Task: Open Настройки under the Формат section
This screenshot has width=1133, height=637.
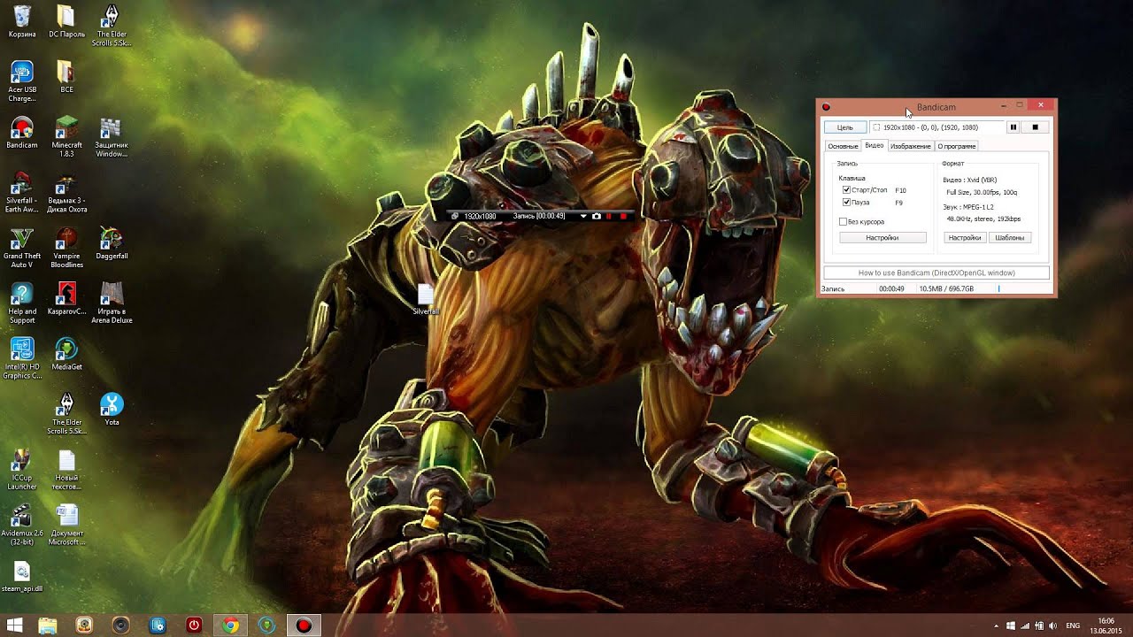Action: [x=965, y=237]
